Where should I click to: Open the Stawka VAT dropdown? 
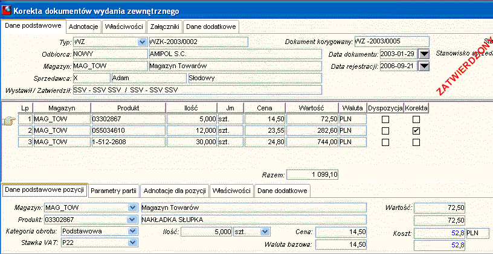click(x=132, y=243)
